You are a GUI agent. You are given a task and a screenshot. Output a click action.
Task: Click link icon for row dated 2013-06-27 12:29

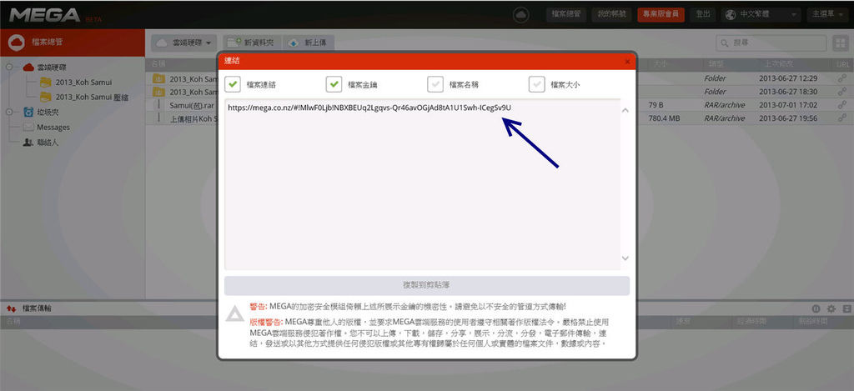pyautogui.click(x=842, y=78)
